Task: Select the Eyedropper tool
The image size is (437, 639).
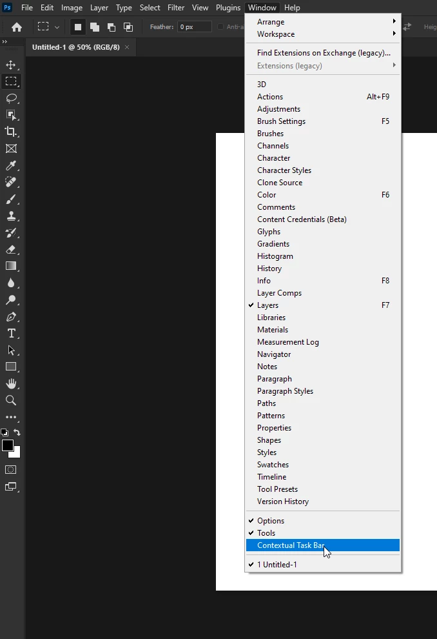Action: (11, 165)
